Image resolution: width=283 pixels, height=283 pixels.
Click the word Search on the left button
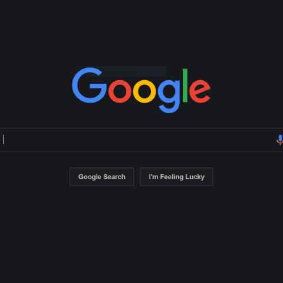[x=114, y=177]
